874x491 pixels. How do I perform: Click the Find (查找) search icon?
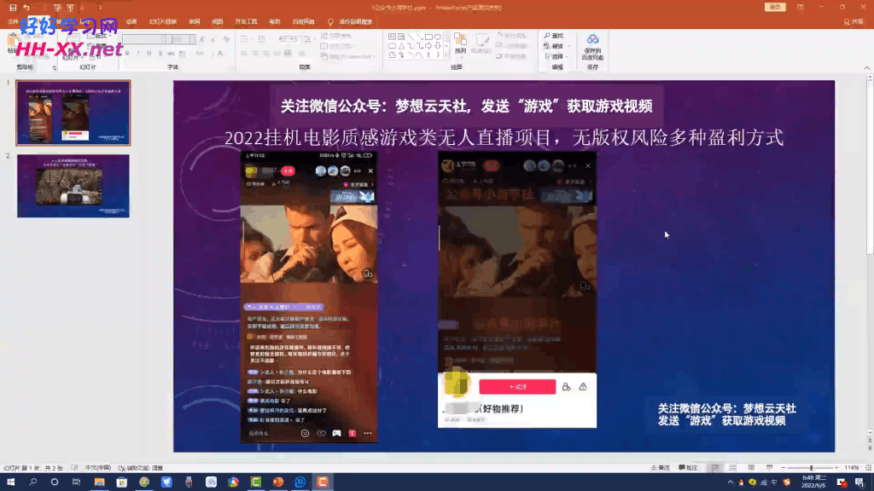[553, 36]
